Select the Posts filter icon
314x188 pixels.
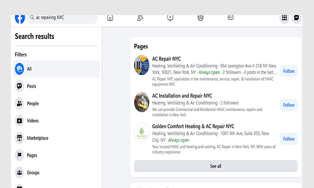coord(19,86)
